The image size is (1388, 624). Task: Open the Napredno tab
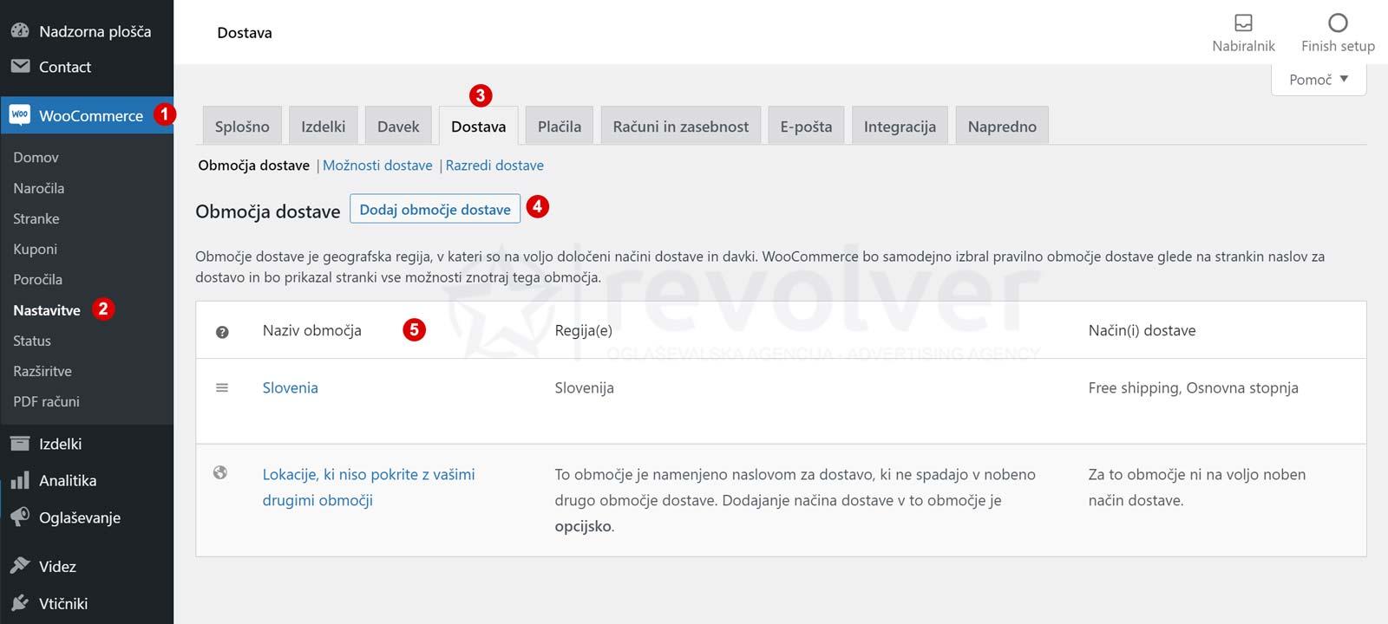[x=1002, y=127]
